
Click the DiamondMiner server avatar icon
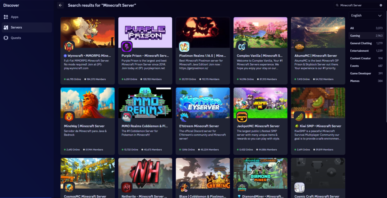coord(242,187)
